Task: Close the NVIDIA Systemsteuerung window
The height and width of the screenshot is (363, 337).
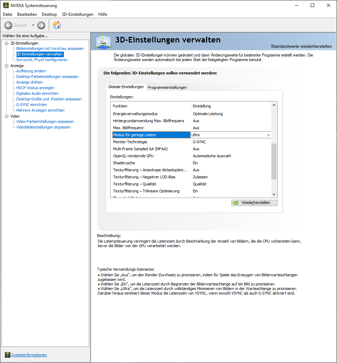Action: pos(329,5)
